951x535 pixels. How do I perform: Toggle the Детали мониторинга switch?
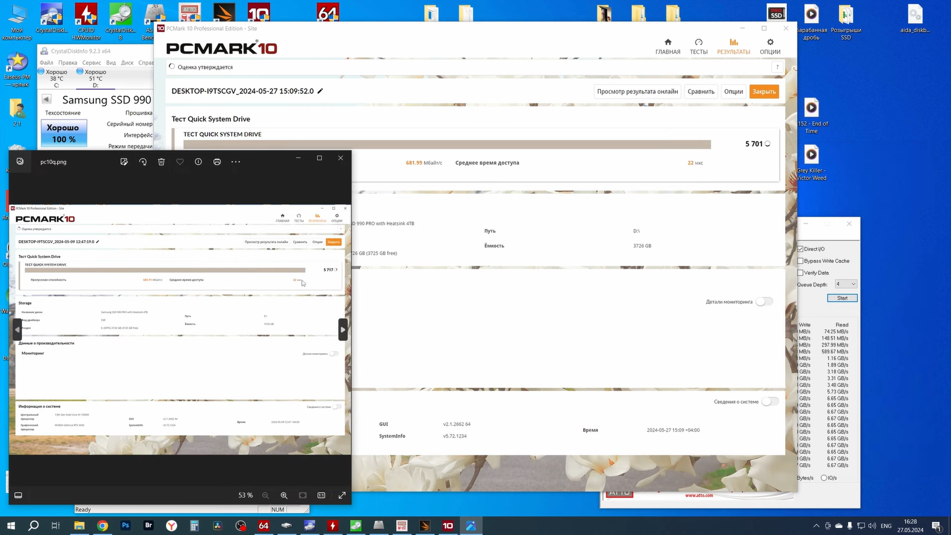pos(764,301)
